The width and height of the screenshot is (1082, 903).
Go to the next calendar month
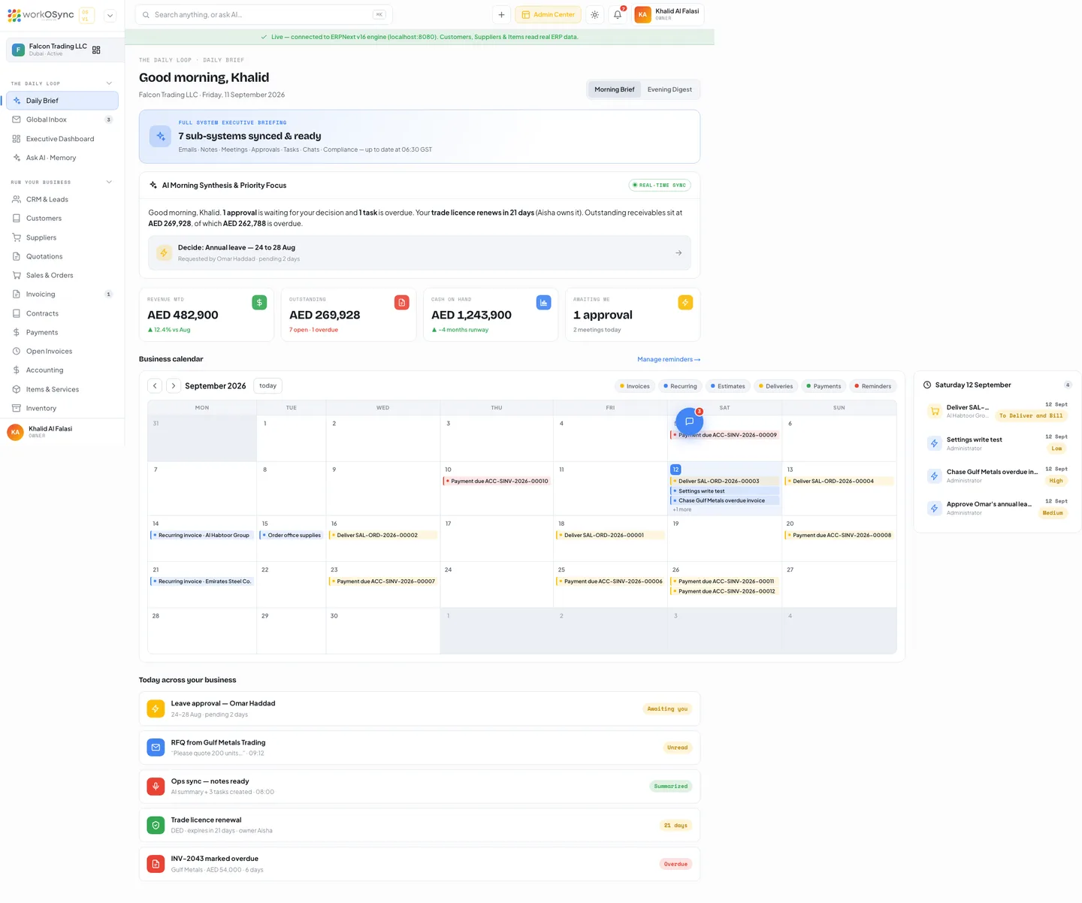coord(173,385)
